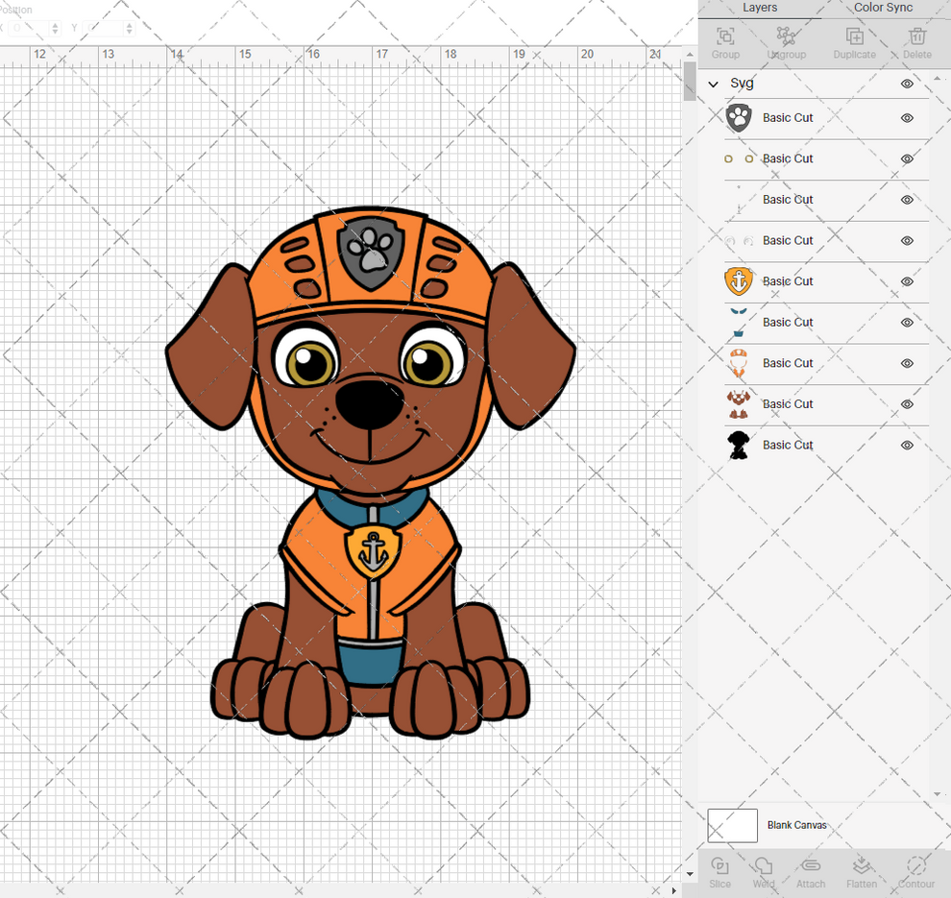Hide the paw print badge layer
This screenshot has height=898, width=951.
click(907, 117)
